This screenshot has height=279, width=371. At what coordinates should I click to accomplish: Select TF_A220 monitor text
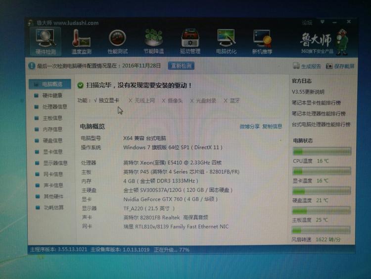(149, 208)
